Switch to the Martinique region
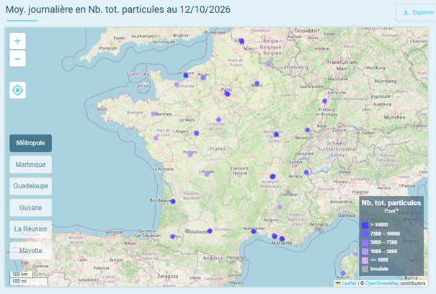 [x=30, y=165]
